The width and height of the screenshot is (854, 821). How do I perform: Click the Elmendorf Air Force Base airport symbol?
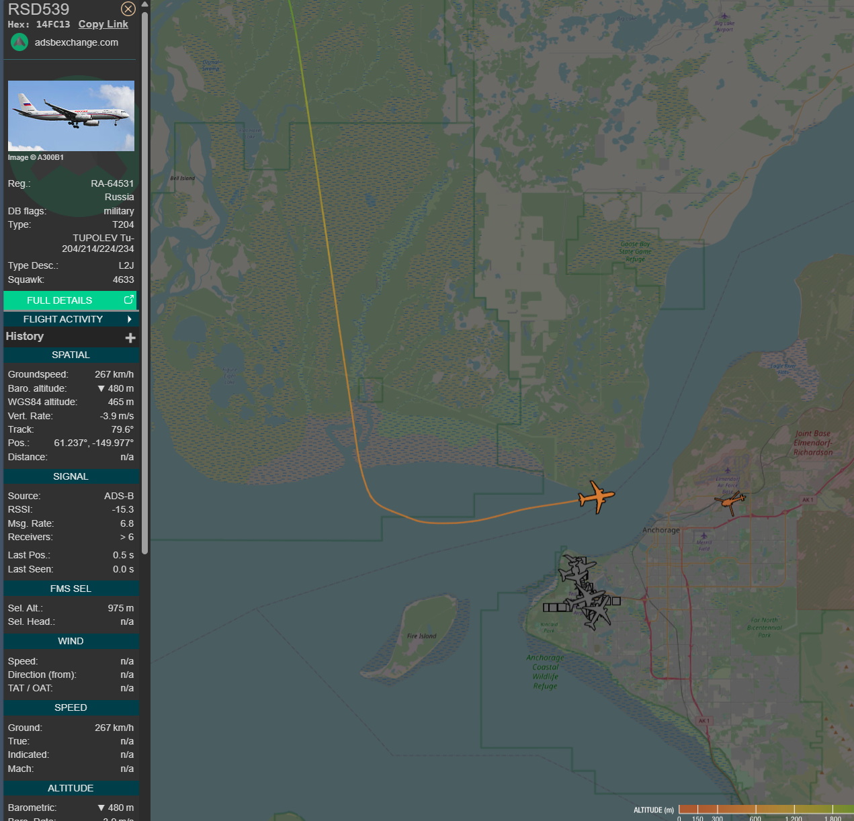pos(727,471)
